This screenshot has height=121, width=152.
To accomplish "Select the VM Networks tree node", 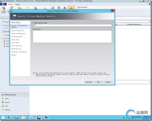I will click(x=6, y=31).
